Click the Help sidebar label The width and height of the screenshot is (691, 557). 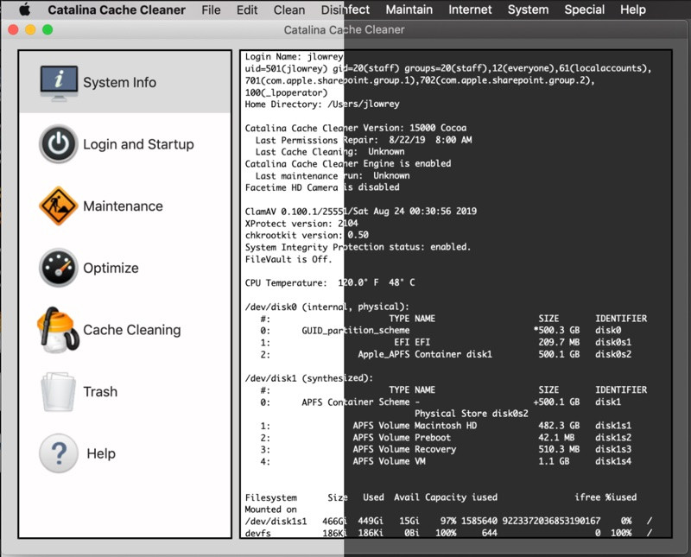pyautogui.click(x=101, y=453)
